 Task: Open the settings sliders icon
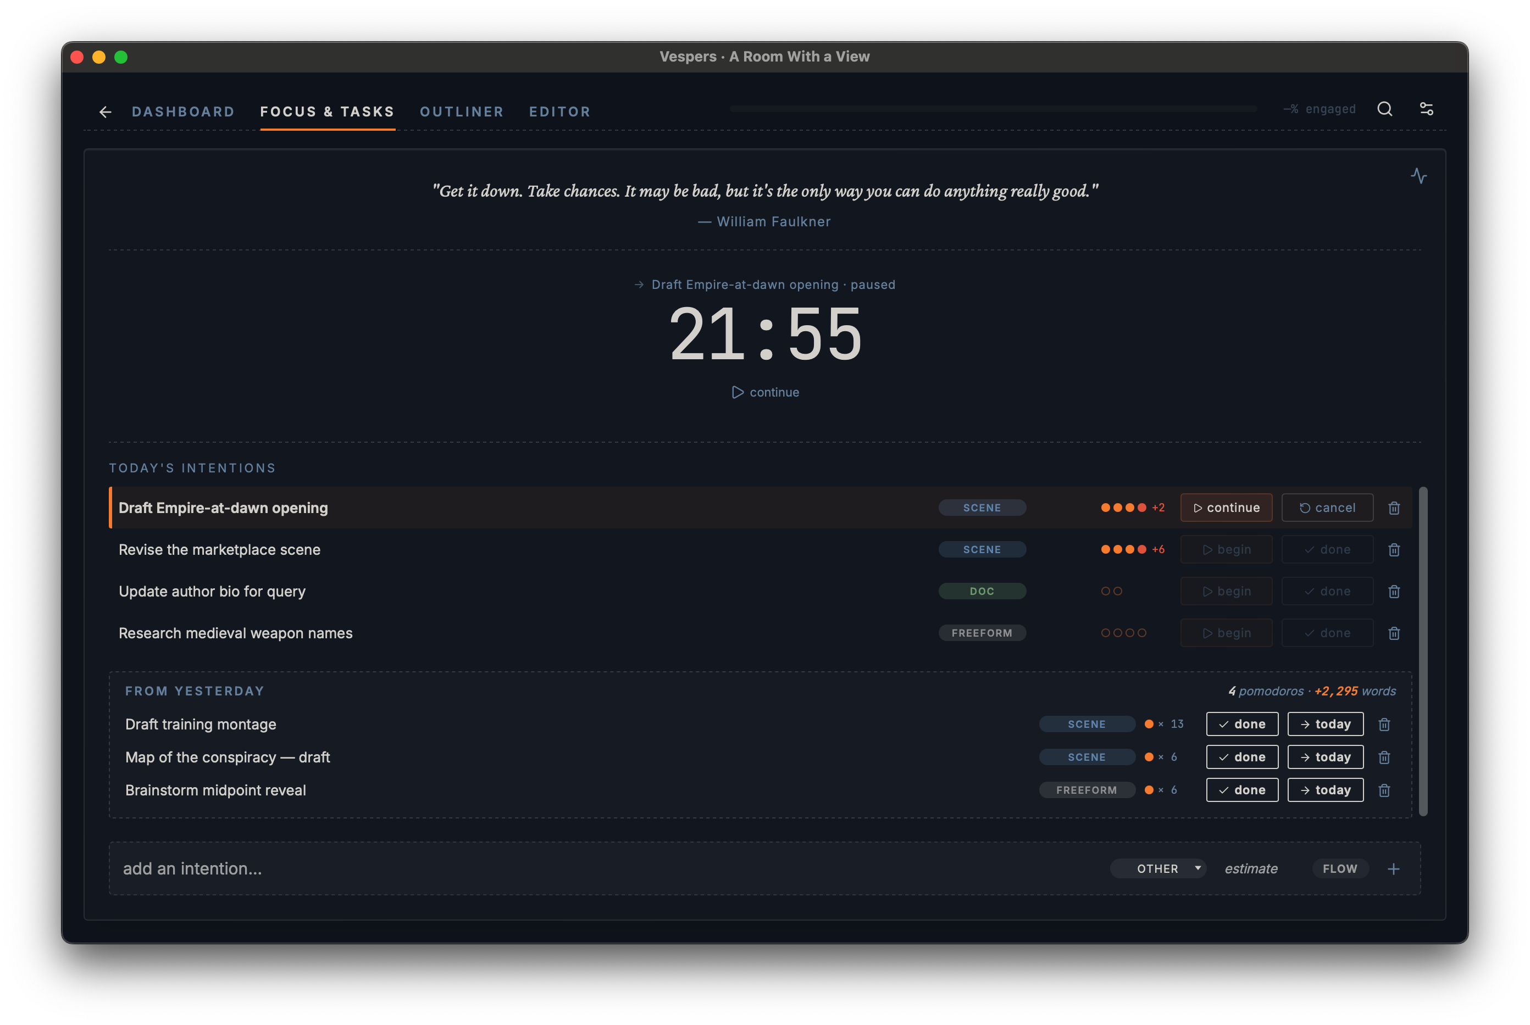tap(1426, 109)
